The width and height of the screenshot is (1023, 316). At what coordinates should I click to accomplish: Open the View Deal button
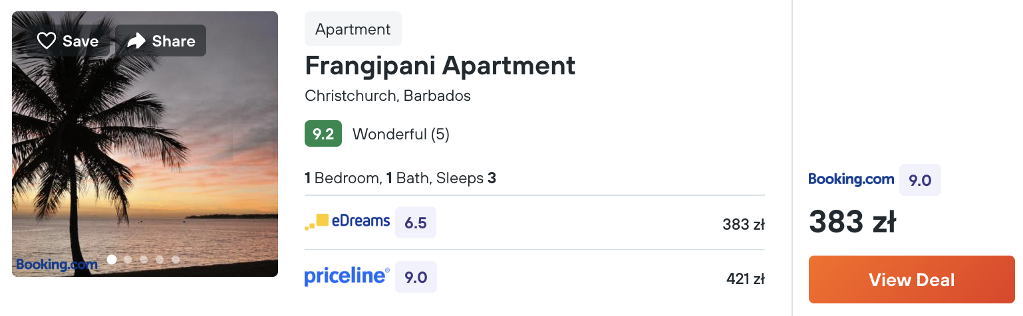pyautogui.click(x=912, y=279)
